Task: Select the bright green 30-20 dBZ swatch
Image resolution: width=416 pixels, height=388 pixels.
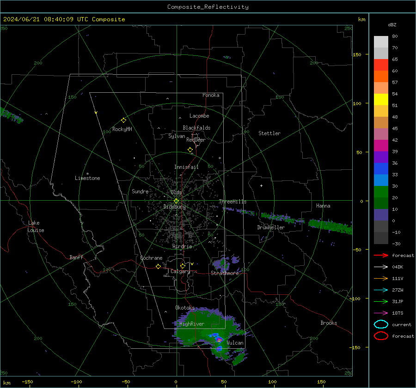Action: (x=381, y=192)
